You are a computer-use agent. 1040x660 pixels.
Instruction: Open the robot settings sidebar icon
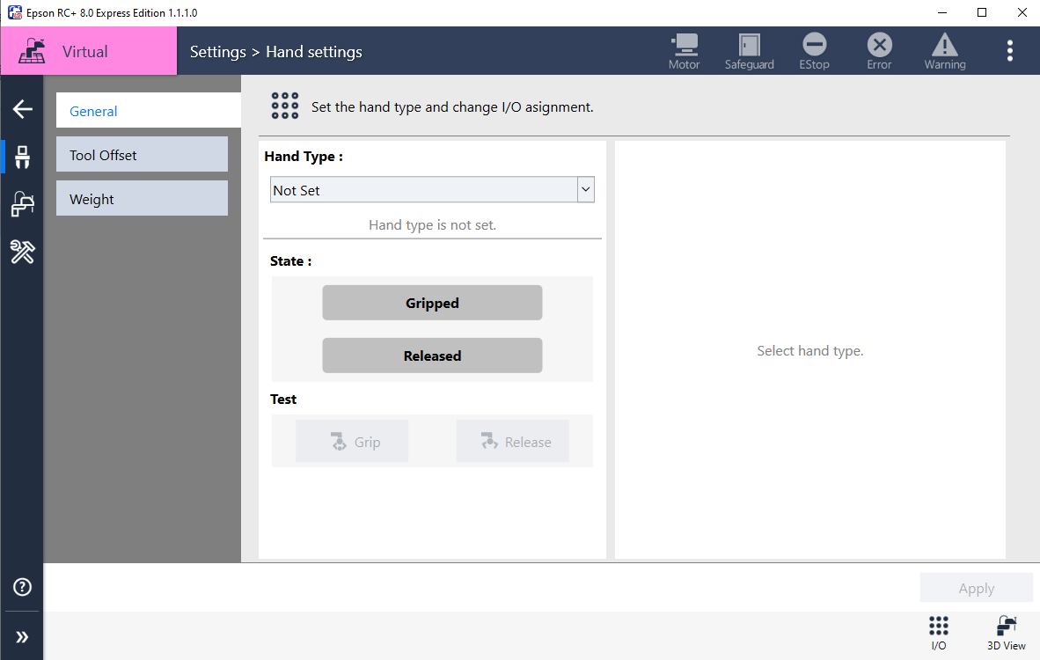click(23, 204)
